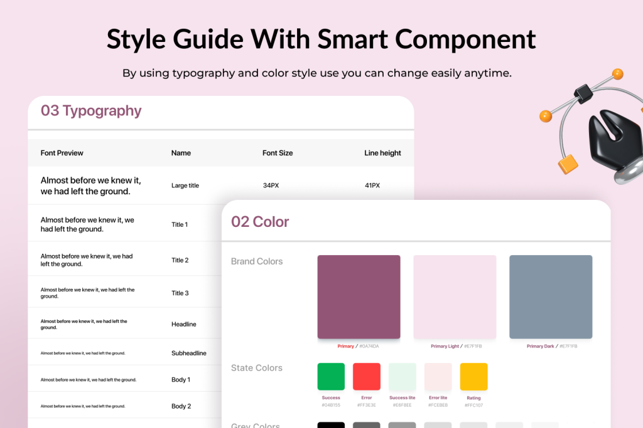
Task: Click the font preview text in Headline row
Action: coord(84,324)
